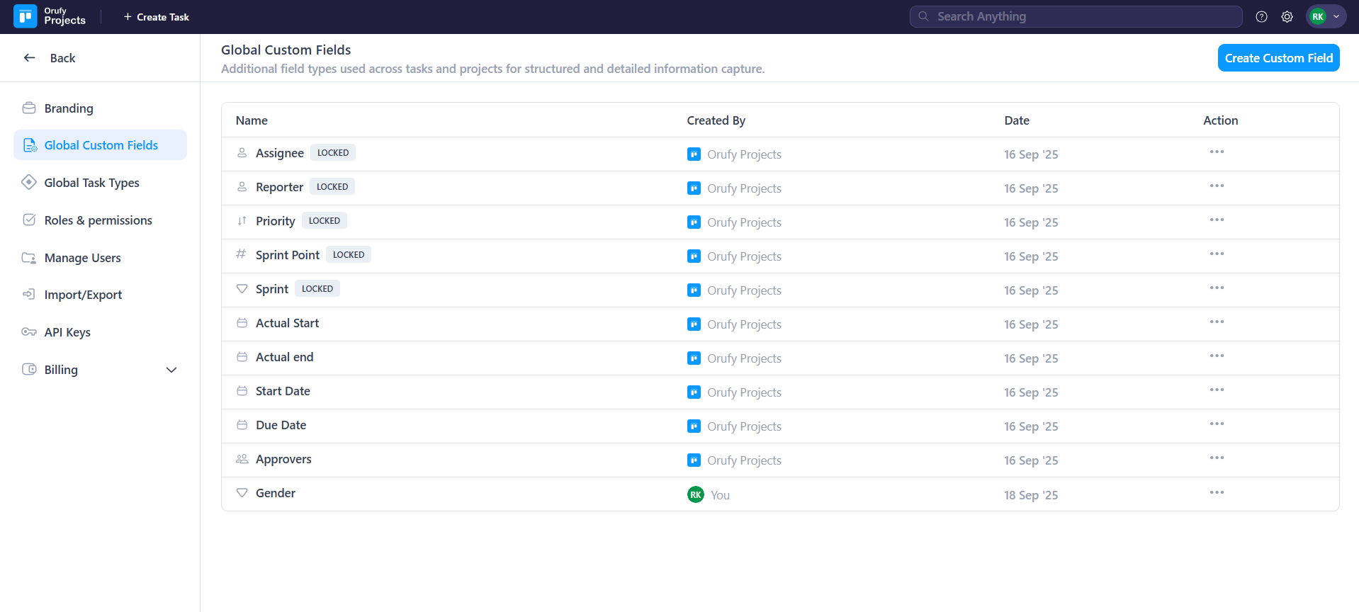
Task: Open three-dot actions for Assignee row
Action: pyautogui.click(x=1217, y=152)
